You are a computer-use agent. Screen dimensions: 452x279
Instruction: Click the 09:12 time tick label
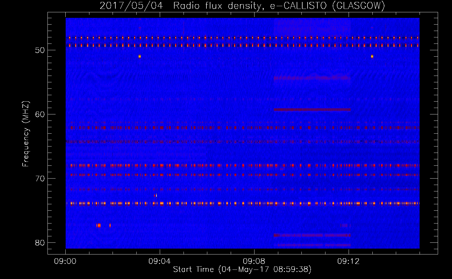[349, 261]
